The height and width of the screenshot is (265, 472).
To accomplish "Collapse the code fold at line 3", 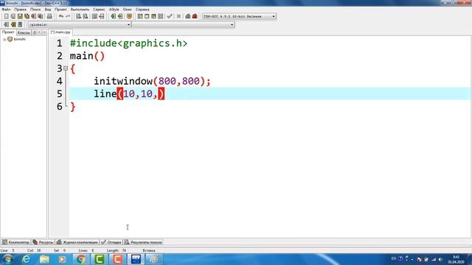I will click(x=66, y=68).
